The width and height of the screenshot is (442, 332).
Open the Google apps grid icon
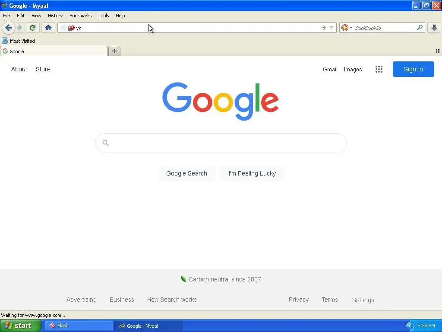click(379, 69)
